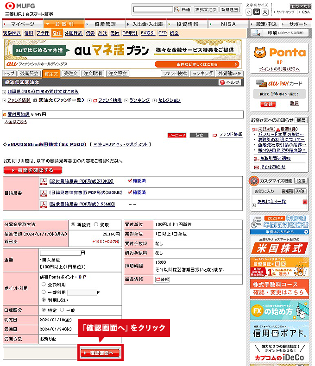This screenshot has height=366, width=315.
Task: Click the au PAY カード banner image
Action: tap(279, 83)
